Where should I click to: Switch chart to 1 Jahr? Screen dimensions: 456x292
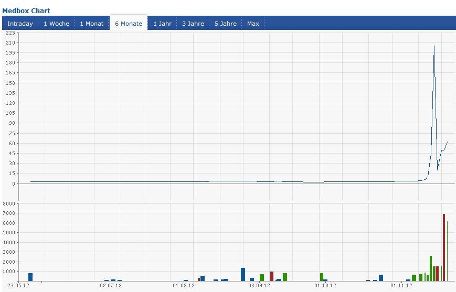[x=162, y=24]
